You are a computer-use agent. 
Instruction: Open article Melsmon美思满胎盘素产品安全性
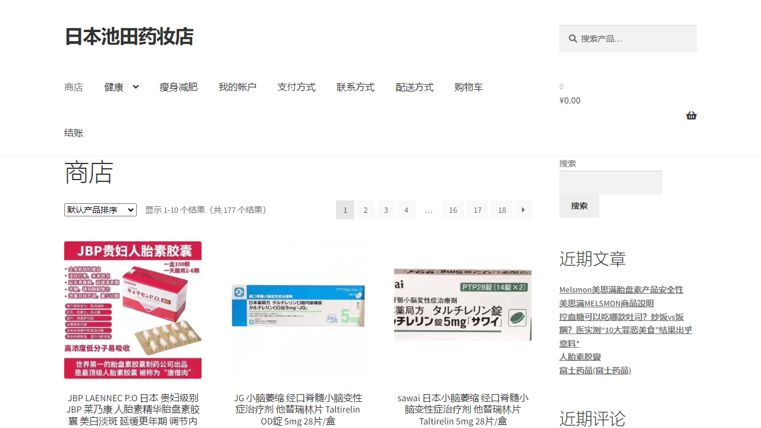click(621, 289)
